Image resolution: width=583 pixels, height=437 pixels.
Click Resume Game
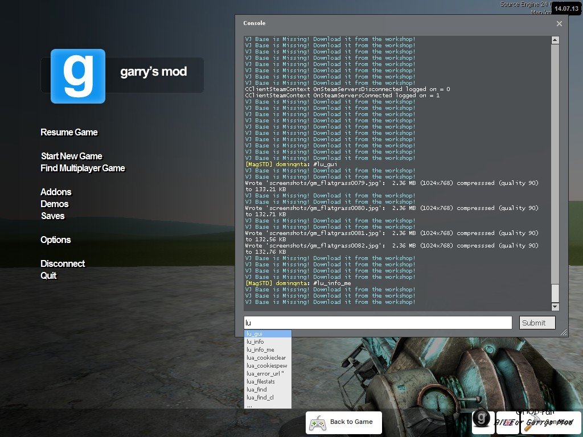coord(69,132)
